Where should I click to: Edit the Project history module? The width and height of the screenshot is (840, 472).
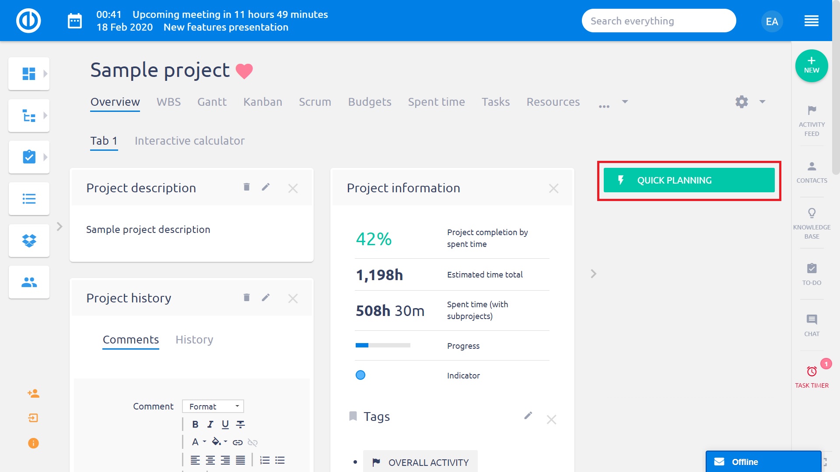[266, 298]
